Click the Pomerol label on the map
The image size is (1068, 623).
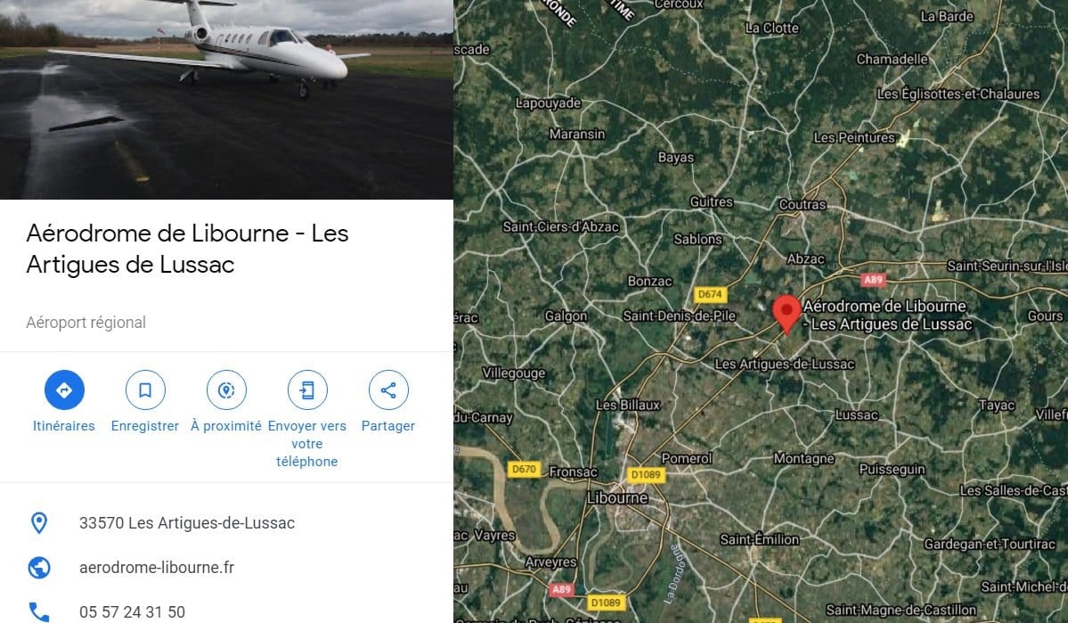tap(687, 458)
